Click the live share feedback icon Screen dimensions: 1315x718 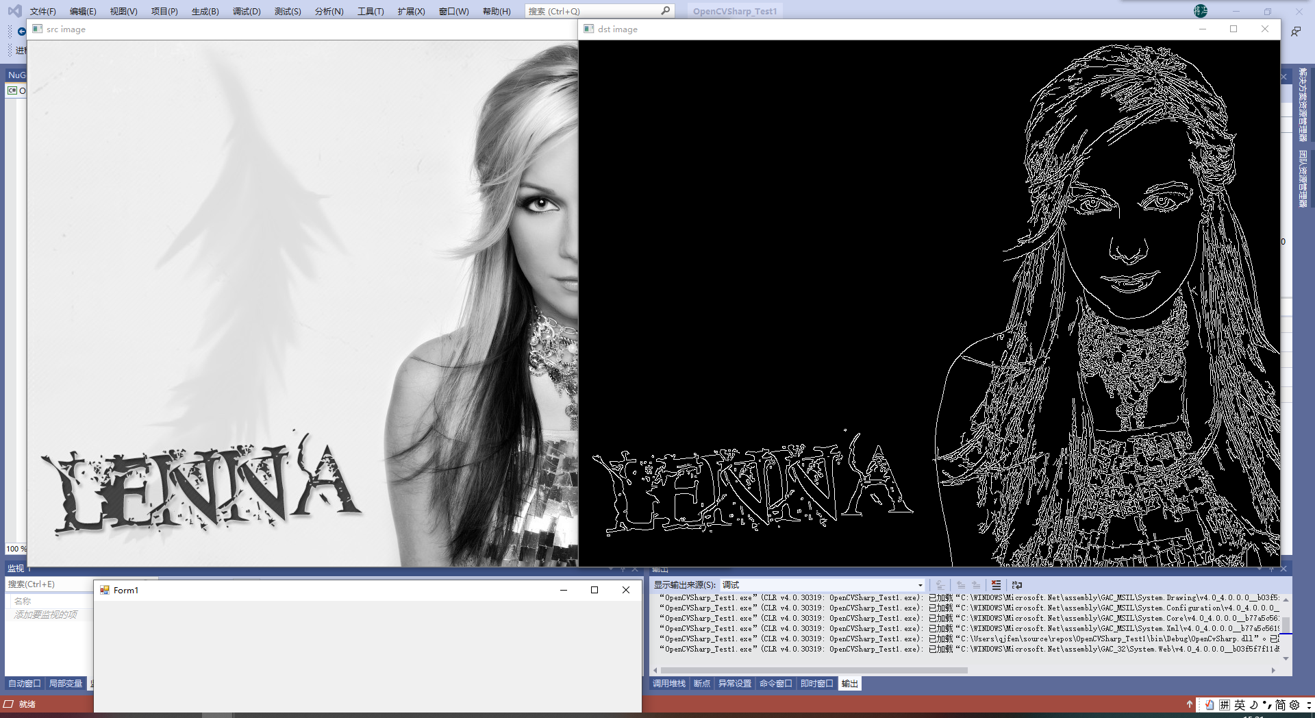coord(1296,32)
